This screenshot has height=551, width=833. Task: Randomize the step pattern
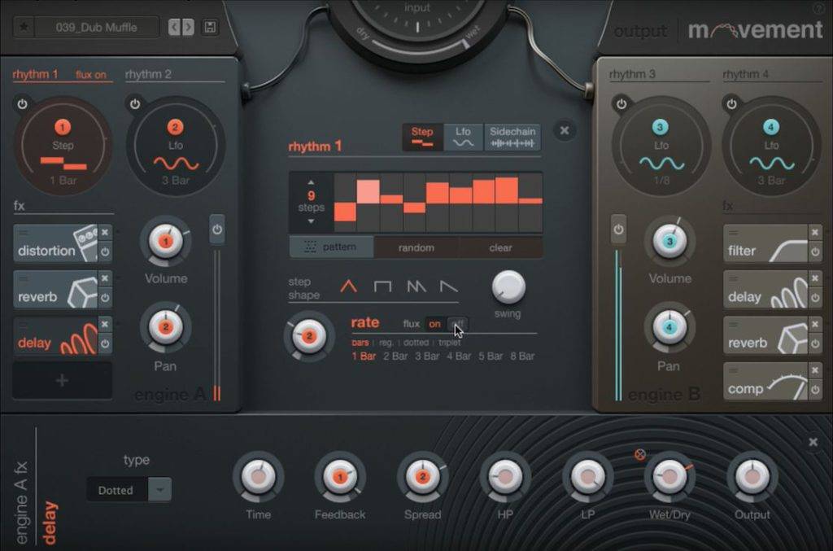coord(415,247)
